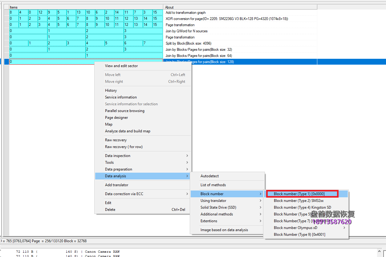386x257 pixels.
Task: Choose Block Number (Type 9) [0x4001]
Action: (x=306, y=235)
